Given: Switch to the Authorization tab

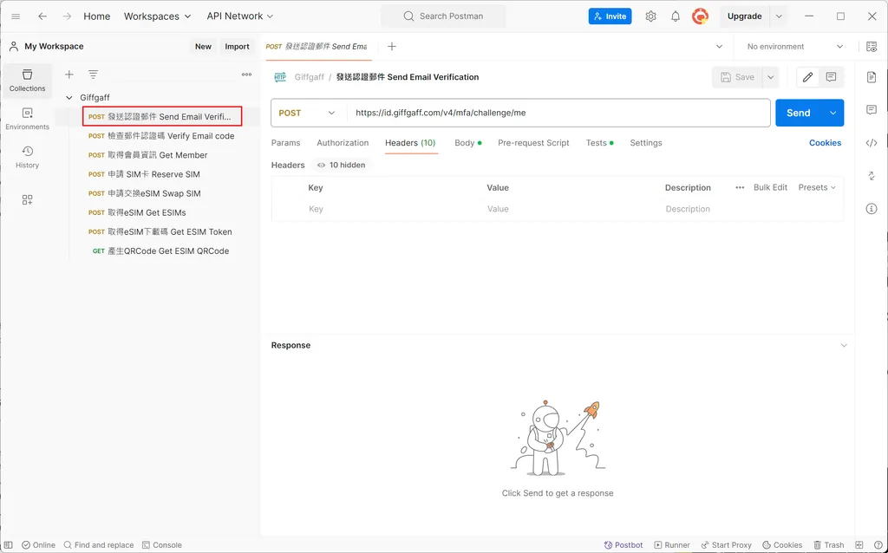Looking at the screenshot, I should click(343, 142).
